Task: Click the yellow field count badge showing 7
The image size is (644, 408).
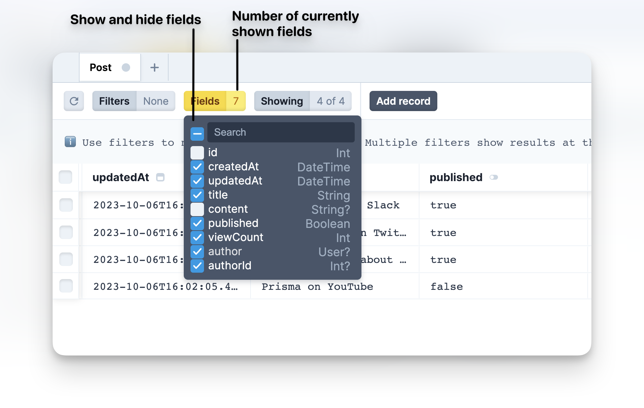Action: 235,101
